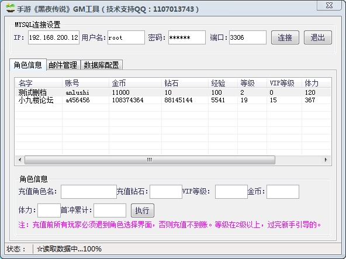This screenshot has width=346, height=259.
Task: Click the VIP等级 column header
Action: (284, 83)
